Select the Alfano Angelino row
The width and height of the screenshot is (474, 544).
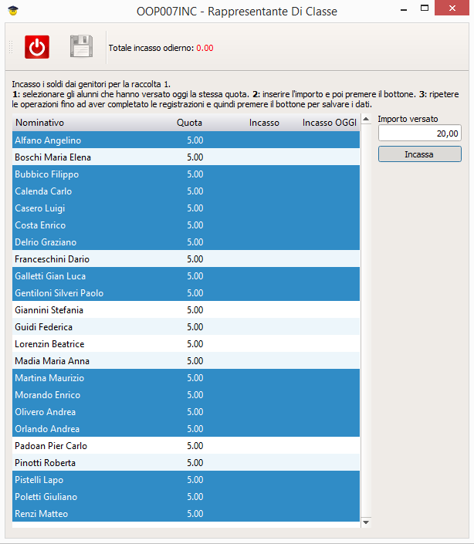click(186, 140)
